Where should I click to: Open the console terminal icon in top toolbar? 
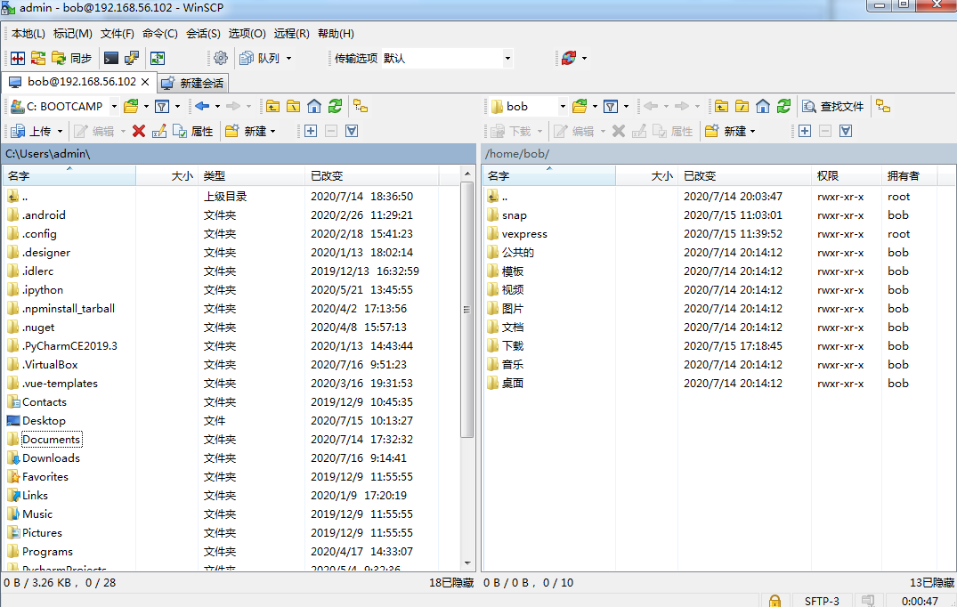(x=111, y=59)
